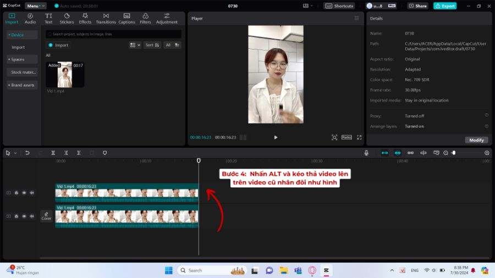Click the Redo arrow in timeline toolbar
Image resolution: width=495 pixels, height=278 pixels.
(40, 153)
